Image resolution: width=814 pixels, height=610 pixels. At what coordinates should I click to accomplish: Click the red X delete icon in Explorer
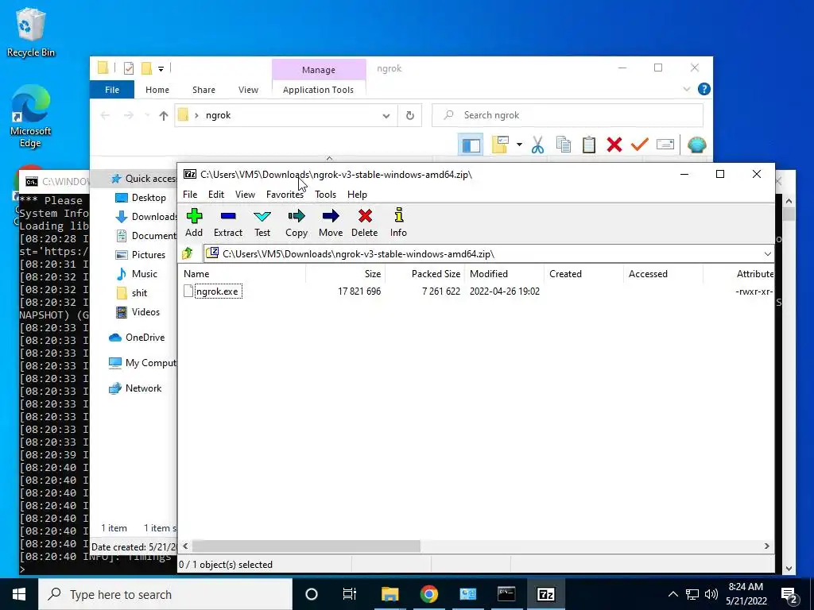point(614,145)
